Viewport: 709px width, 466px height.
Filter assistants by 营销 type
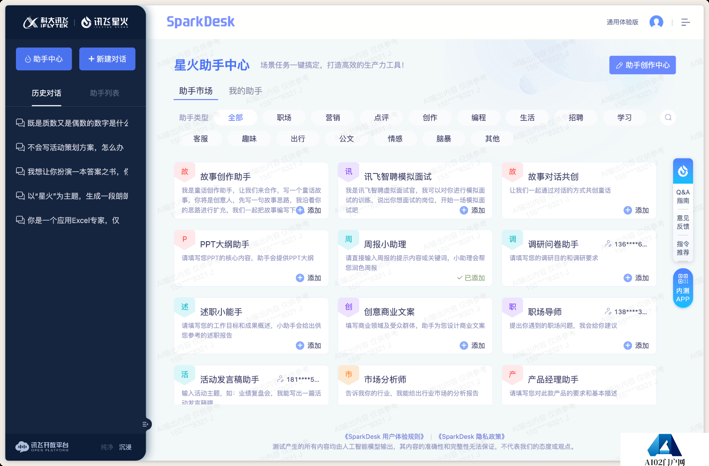coord(333,118)
